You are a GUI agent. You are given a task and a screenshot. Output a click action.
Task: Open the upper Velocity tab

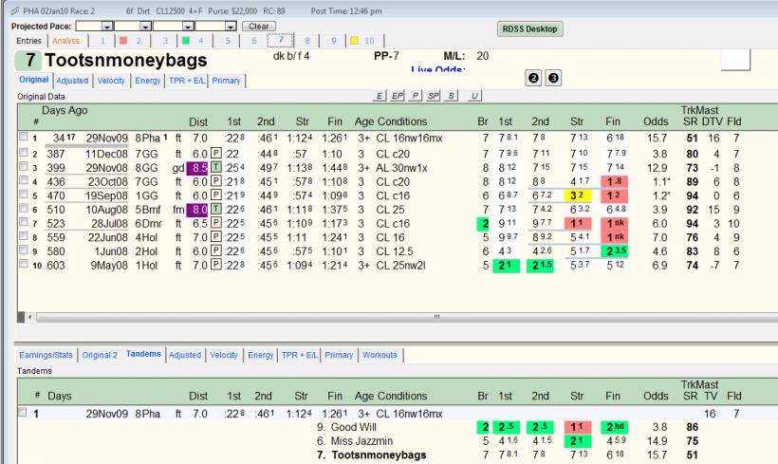pos(111,81)
